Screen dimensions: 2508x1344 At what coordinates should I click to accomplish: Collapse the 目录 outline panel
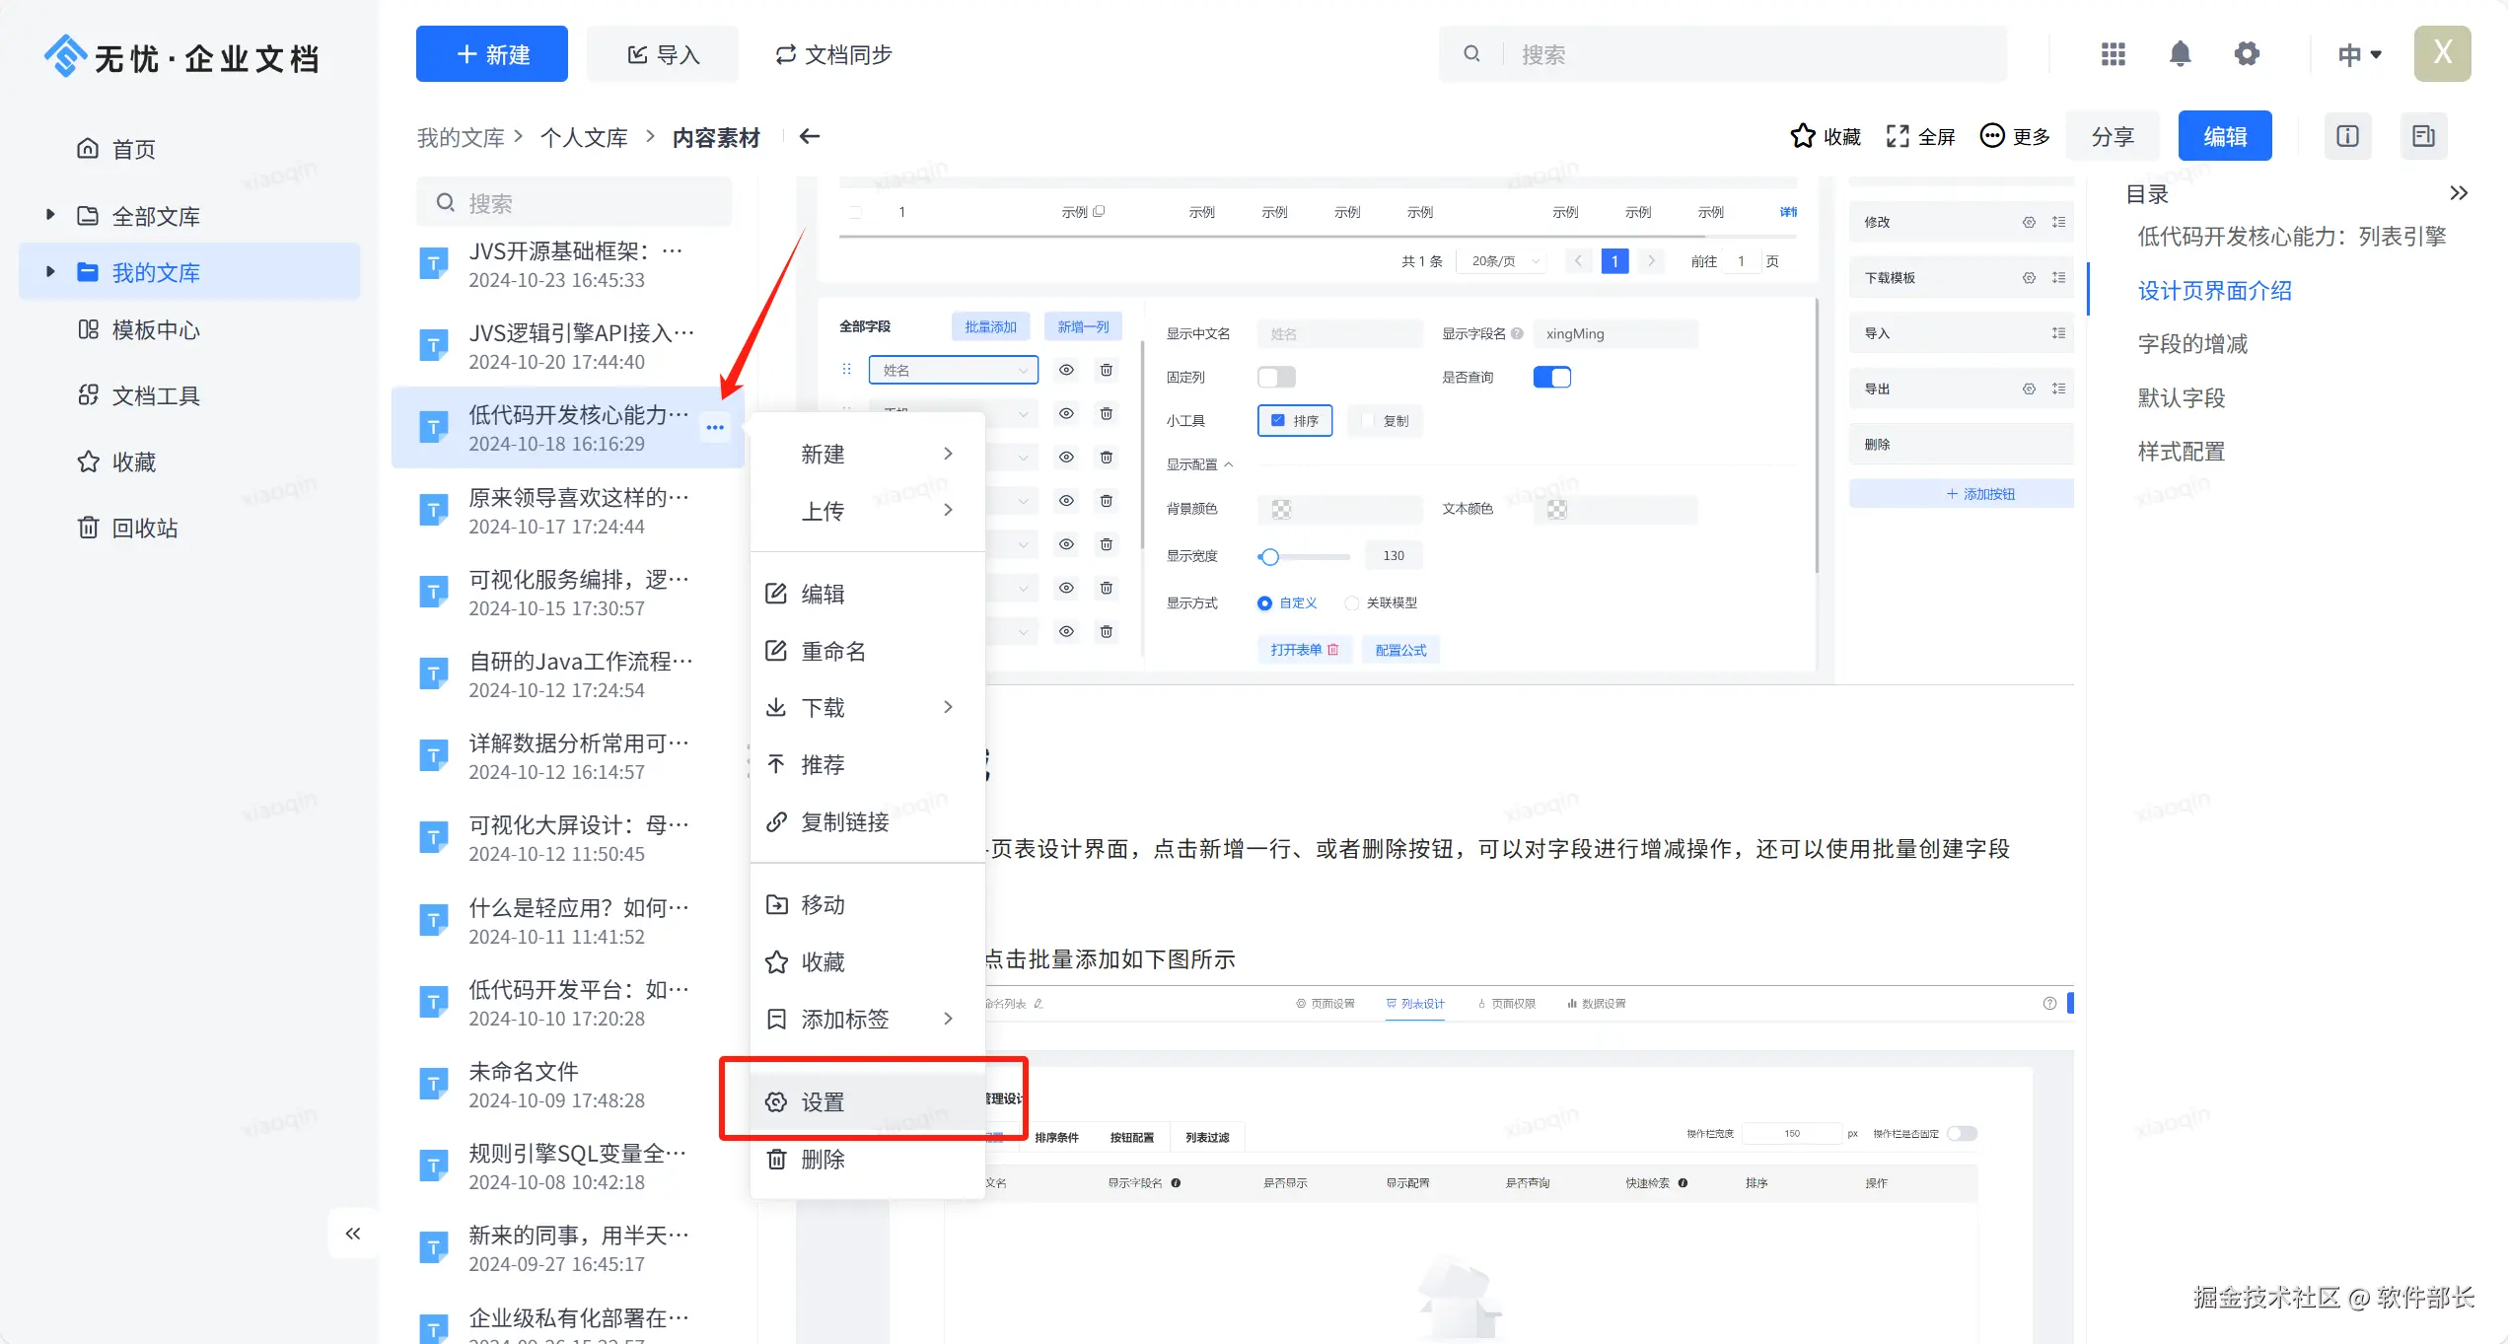pyautogui.click(x=2458, y=193)
